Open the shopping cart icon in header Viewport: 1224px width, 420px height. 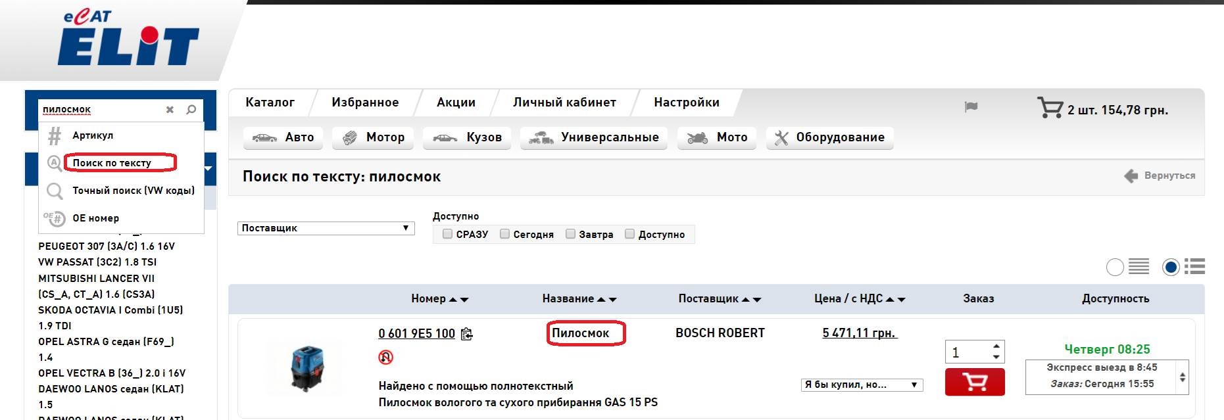point(1049,108)
